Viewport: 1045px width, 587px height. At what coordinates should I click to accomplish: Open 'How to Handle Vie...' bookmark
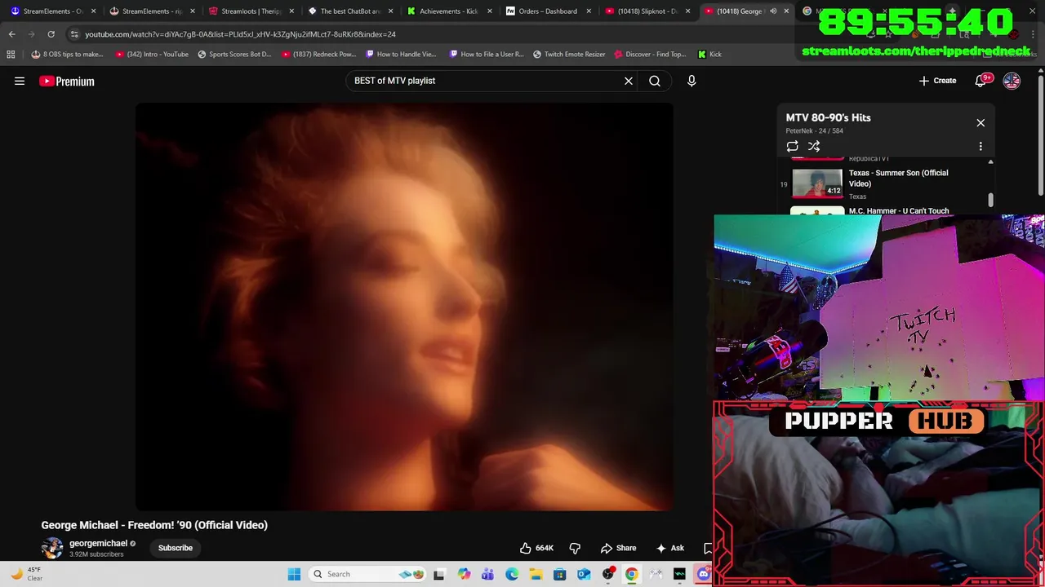click(401, 54)
